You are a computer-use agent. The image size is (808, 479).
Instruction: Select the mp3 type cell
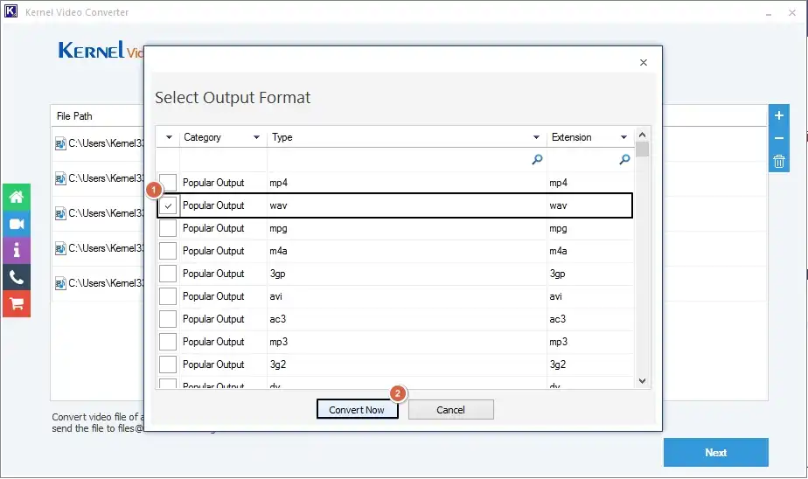[407, 342]
